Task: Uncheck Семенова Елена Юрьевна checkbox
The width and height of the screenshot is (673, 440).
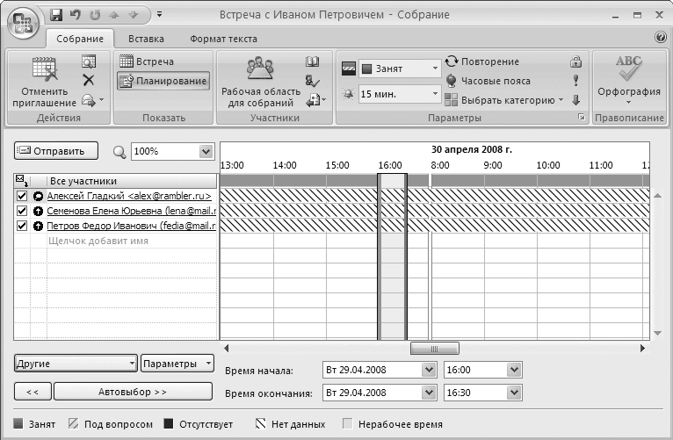Action: point(22,211)
